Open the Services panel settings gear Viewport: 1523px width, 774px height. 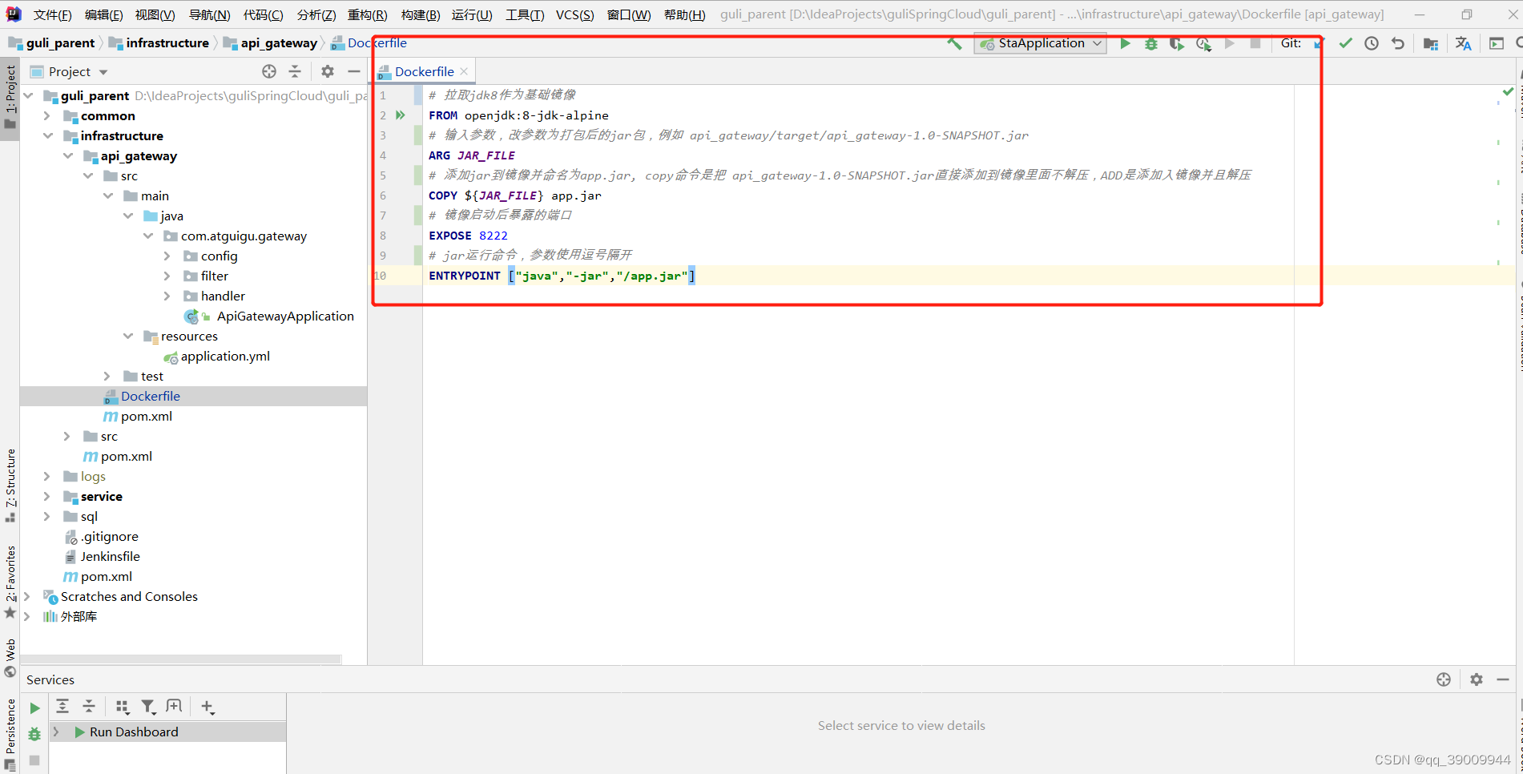[1477, 679]
